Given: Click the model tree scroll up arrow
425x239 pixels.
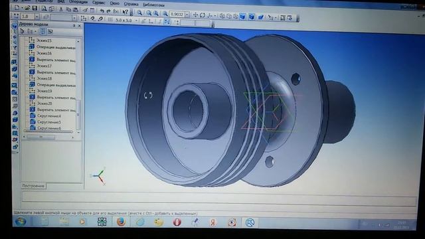Looking at the screenshot, I should pyautogui.click(x=78, y=41).
